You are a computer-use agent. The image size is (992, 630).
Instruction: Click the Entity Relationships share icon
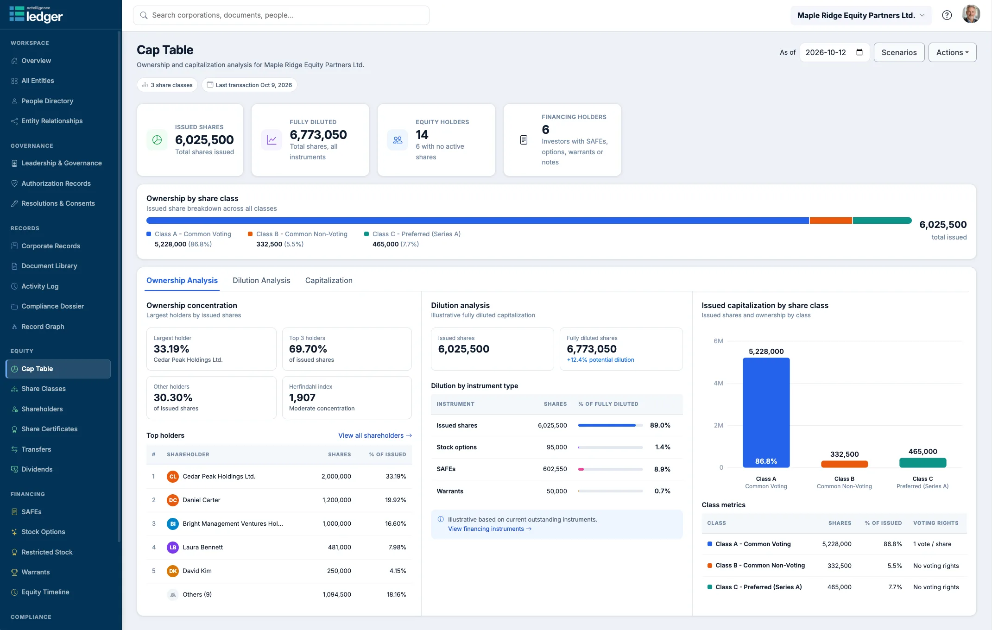pyautogui.click(x=14, y=121)
